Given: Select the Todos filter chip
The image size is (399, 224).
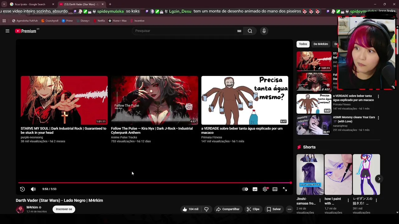Looking at the screenshot, I should [x=303, y=44].
